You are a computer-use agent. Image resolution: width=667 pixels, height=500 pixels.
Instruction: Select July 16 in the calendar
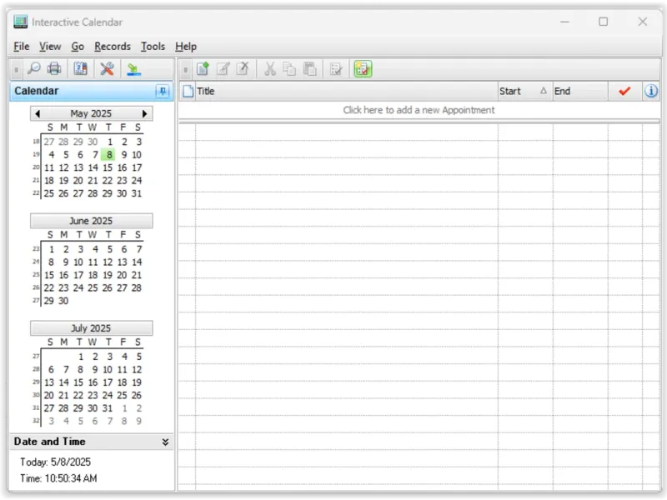93,382
